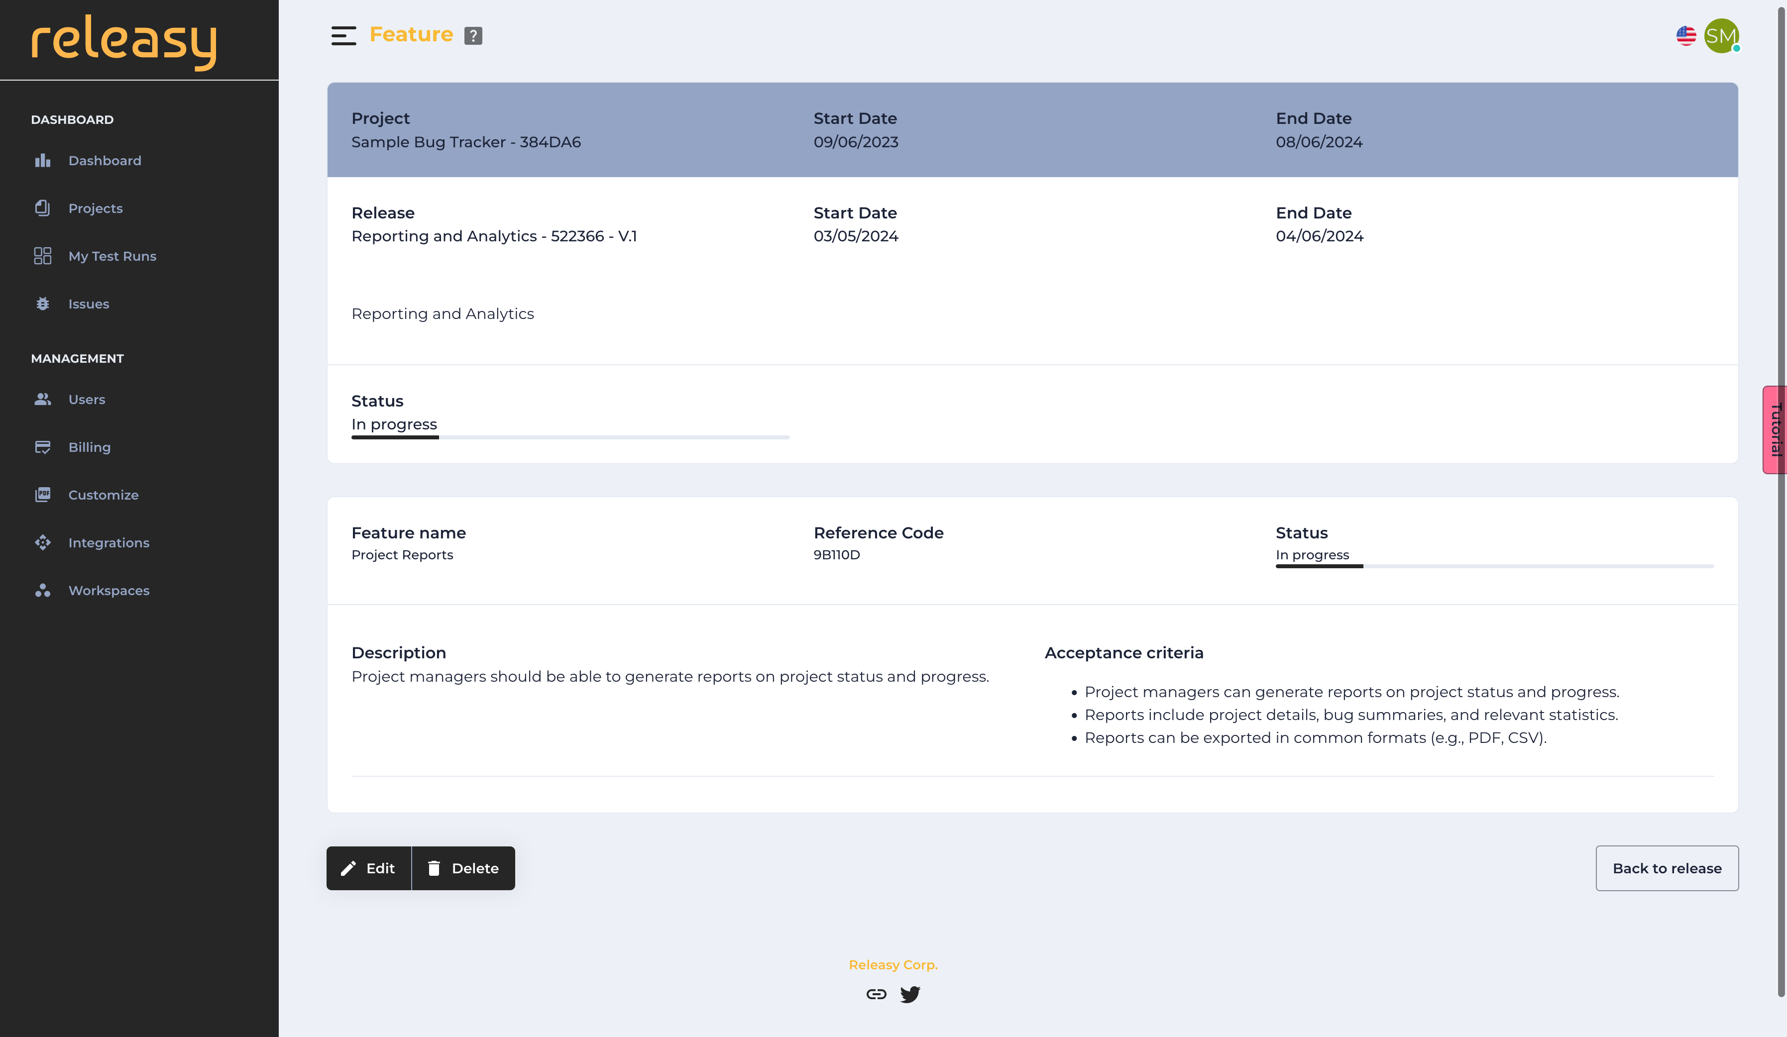Click the Billing icon in sidebar

42,447
